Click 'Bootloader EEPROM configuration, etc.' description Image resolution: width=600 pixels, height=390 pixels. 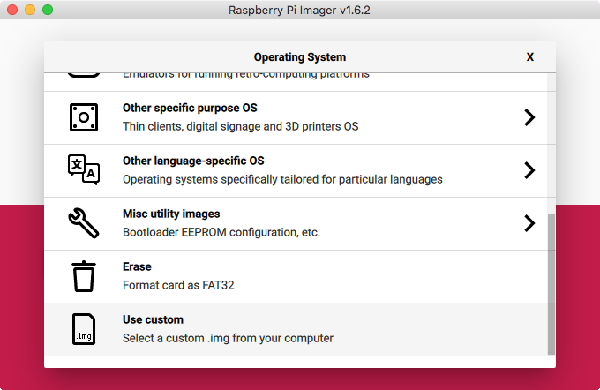221,232
